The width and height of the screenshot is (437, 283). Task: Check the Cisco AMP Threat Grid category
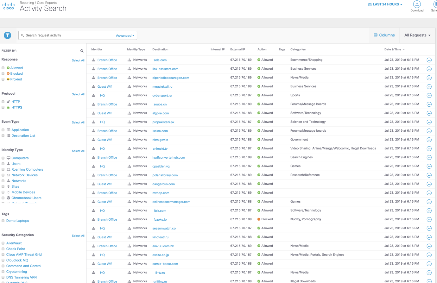tap(3, 255)
